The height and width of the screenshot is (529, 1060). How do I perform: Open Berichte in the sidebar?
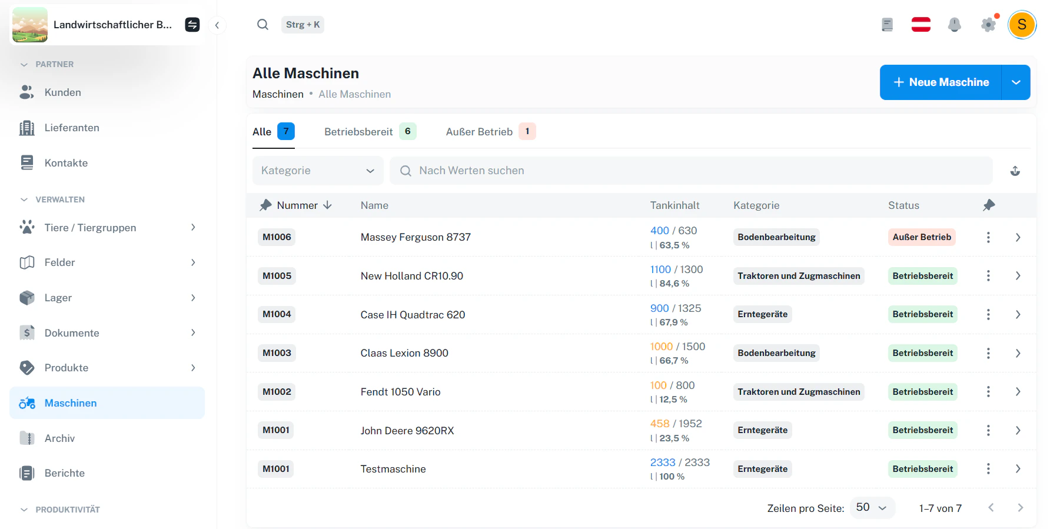(107, 473)
